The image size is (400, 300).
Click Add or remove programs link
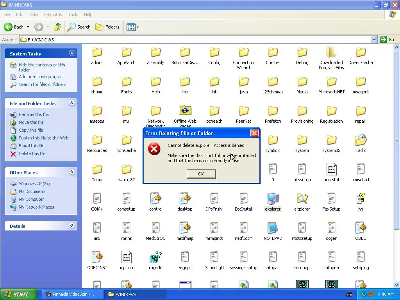(x=42, y=77)
